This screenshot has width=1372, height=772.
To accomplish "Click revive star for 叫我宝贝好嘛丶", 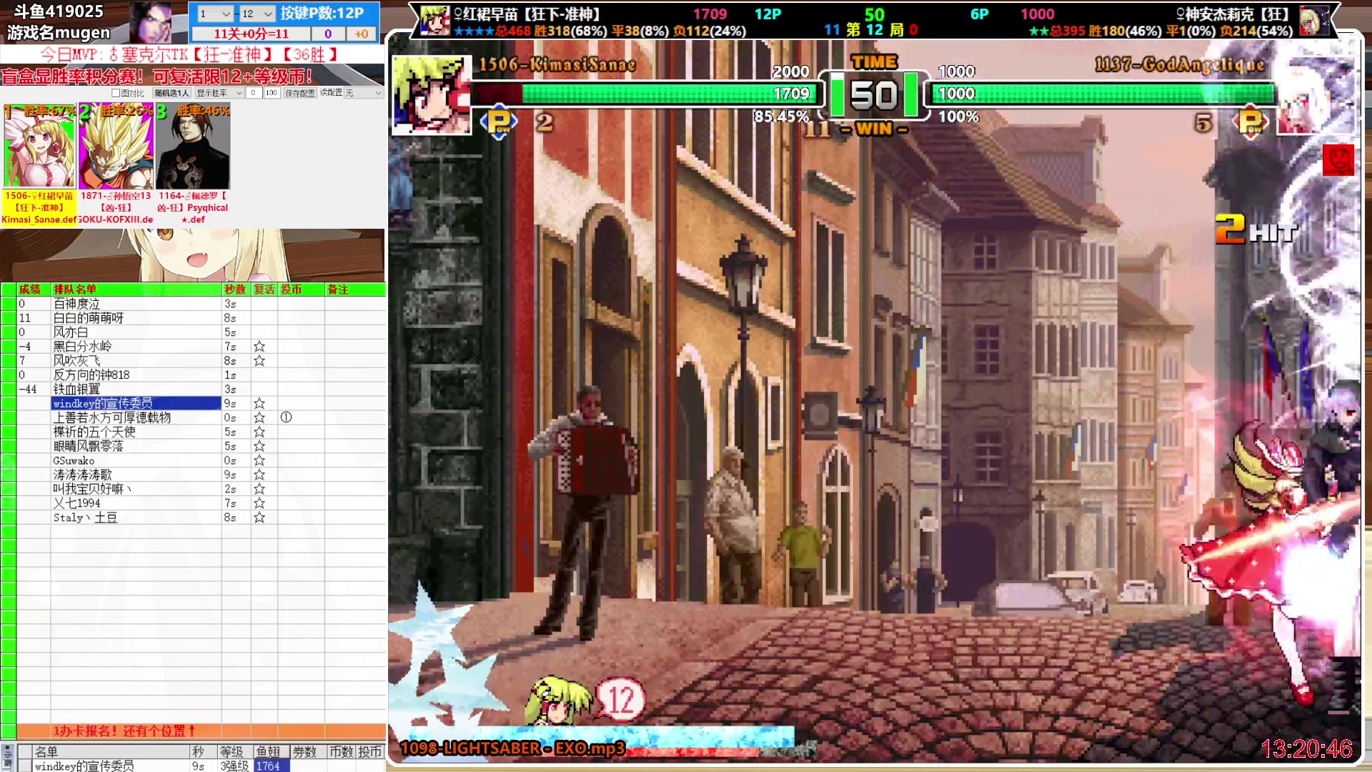I will (x=259, y=490).
